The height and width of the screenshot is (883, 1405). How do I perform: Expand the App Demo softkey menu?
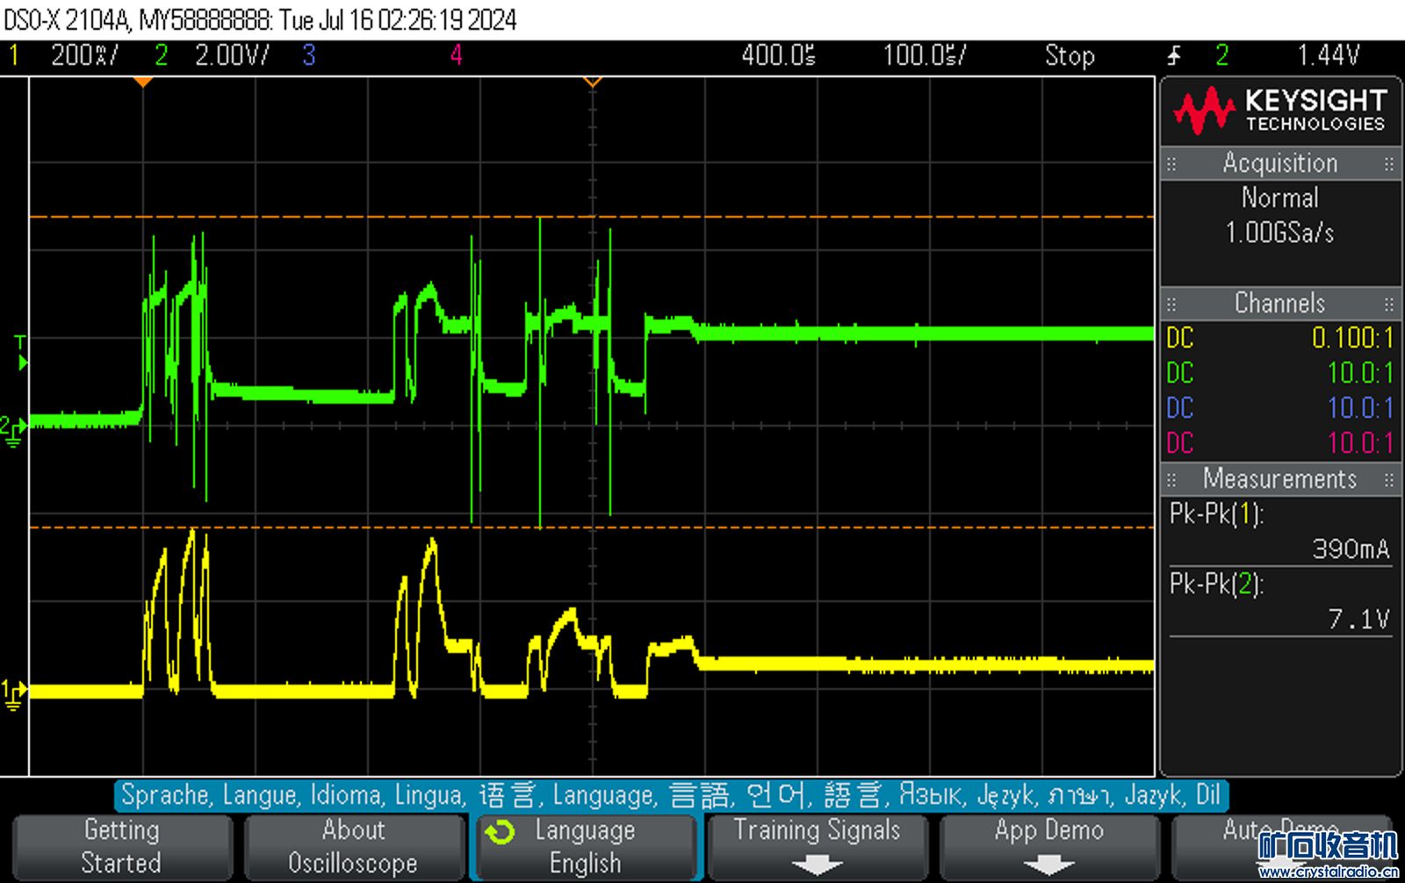coord(1048,846)
